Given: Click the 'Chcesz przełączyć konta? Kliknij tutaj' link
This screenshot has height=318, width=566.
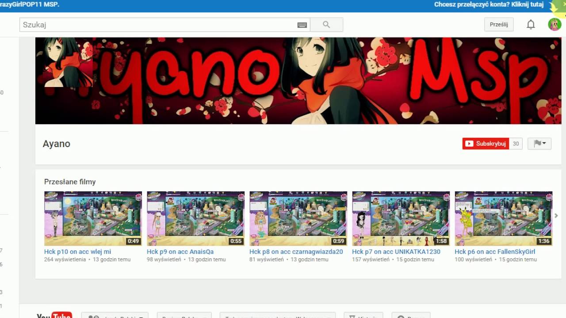Looking at the screenshot, I should 489,4.
